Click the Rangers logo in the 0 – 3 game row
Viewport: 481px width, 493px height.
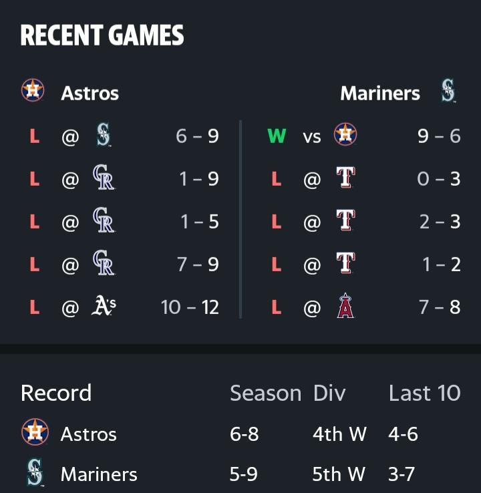pos(345,178)
